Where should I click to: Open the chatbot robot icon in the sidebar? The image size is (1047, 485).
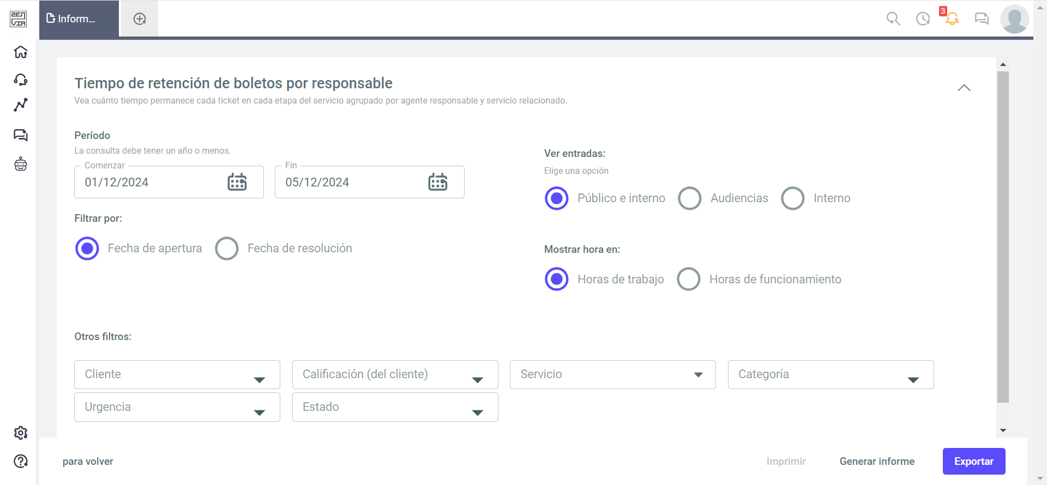click(21, 164)
